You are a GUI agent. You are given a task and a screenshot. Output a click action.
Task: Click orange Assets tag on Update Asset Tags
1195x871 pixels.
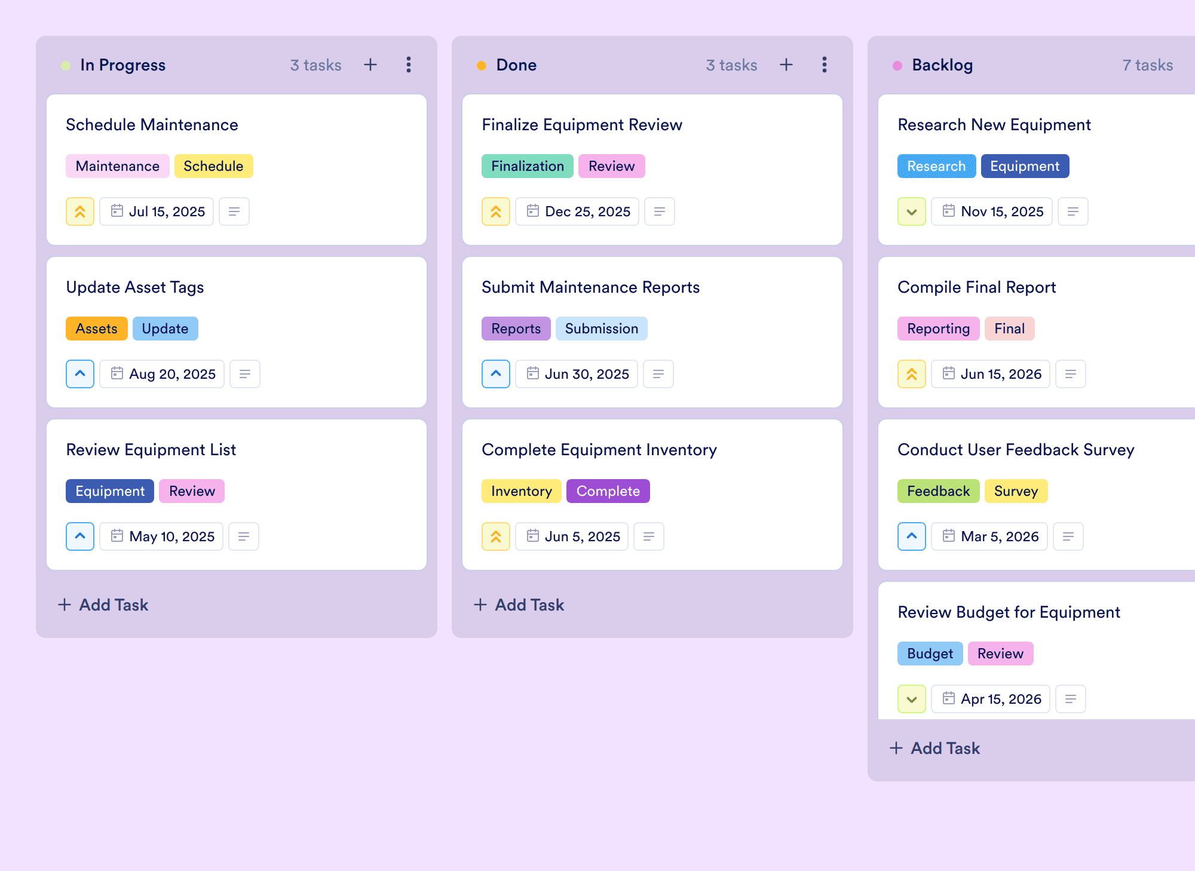96,329
